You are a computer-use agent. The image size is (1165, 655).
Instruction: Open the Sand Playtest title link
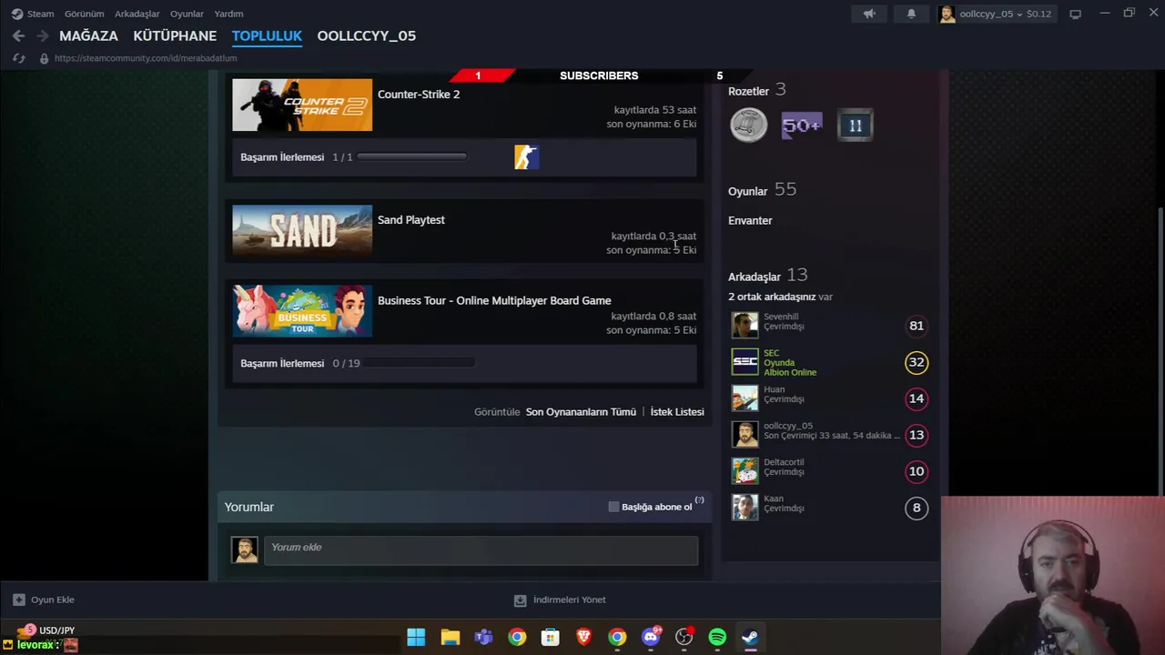[411, 219]
